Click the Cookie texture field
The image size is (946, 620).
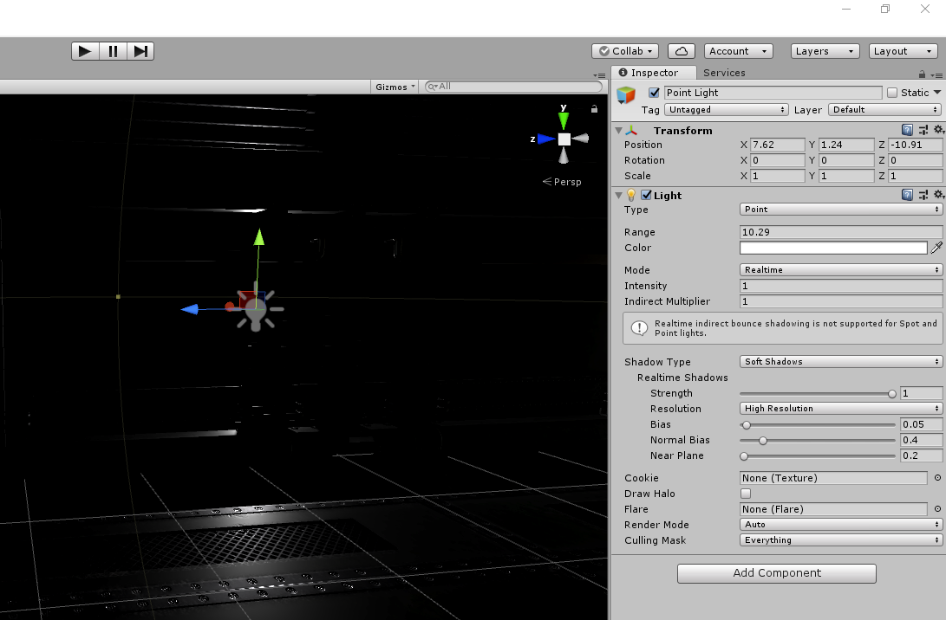coord(833,478)
